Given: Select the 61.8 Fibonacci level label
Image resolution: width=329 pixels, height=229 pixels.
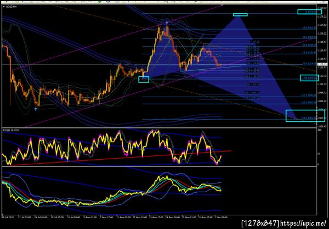Looking at the screenshot, I should click(x=309, y=53).
